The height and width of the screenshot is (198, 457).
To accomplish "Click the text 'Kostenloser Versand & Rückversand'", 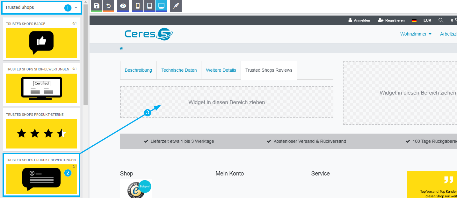I will 310,141.
